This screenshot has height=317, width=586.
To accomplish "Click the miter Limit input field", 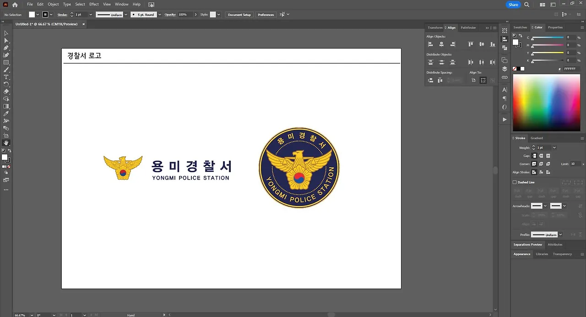I will coord(575,164).
